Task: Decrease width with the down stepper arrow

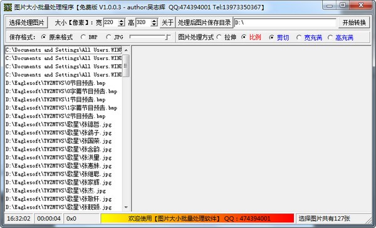Action: (122, 24)
